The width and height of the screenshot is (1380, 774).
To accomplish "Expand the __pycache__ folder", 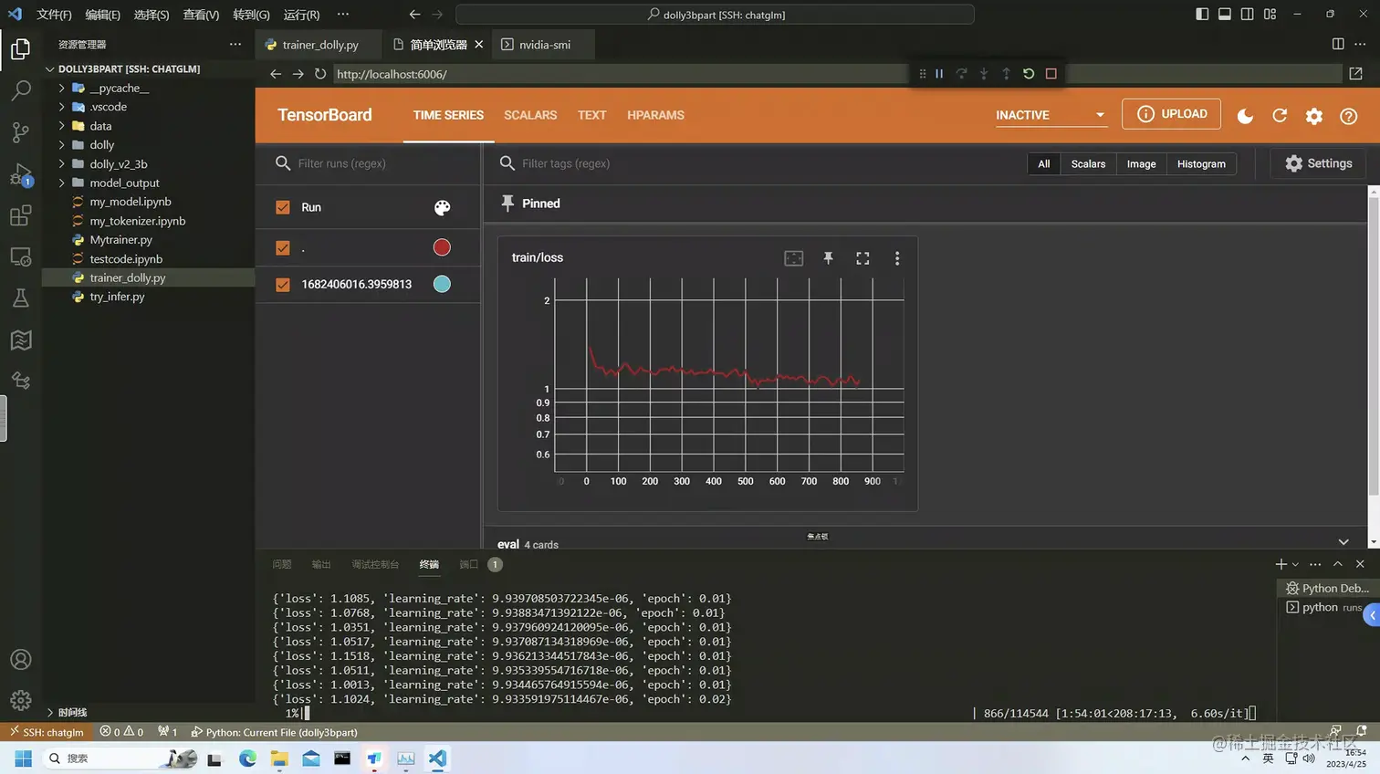I will [61, 88].
